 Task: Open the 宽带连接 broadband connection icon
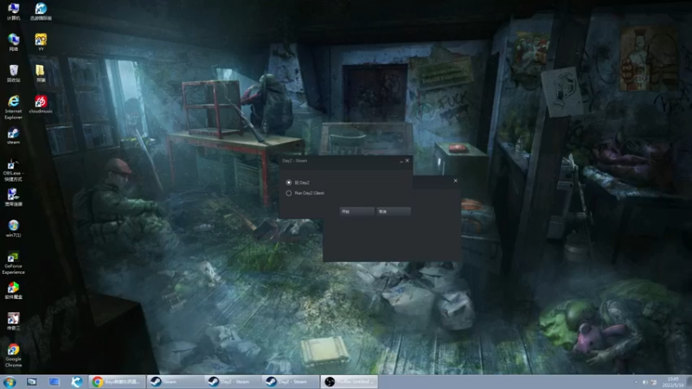[14, 197]
